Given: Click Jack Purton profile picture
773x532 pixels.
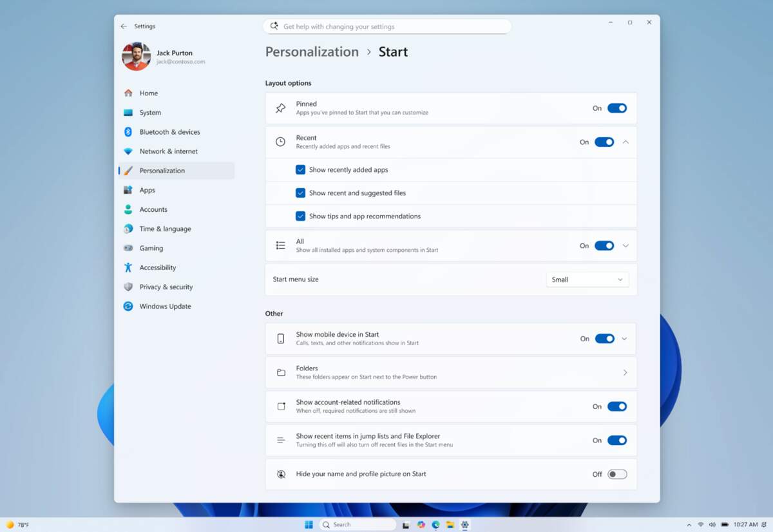Looking at the screenshot, I should (136, 57).
